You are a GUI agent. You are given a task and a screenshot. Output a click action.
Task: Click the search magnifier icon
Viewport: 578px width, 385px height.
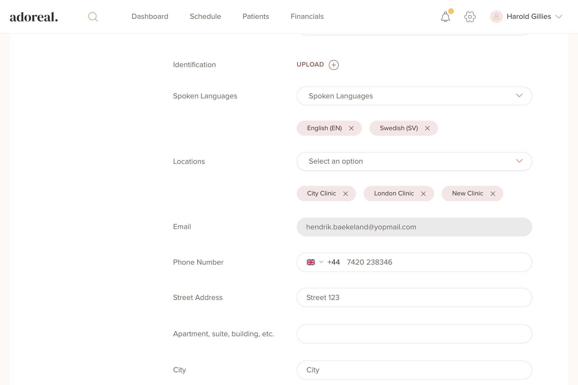coord(93,17)
